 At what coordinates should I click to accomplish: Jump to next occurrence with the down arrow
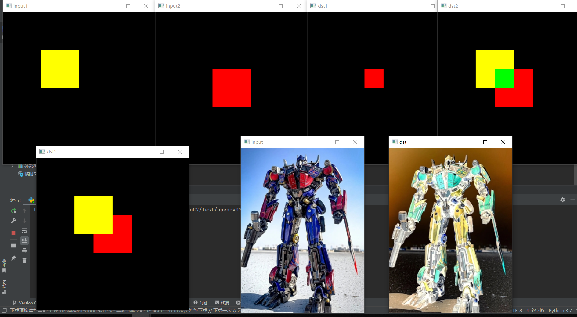(x=24, y=220)
